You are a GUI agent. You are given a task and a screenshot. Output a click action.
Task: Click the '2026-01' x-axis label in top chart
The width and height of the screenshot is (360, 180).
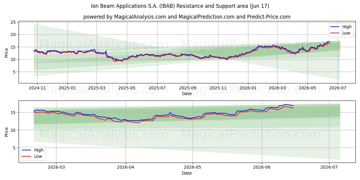coord(248,88)
